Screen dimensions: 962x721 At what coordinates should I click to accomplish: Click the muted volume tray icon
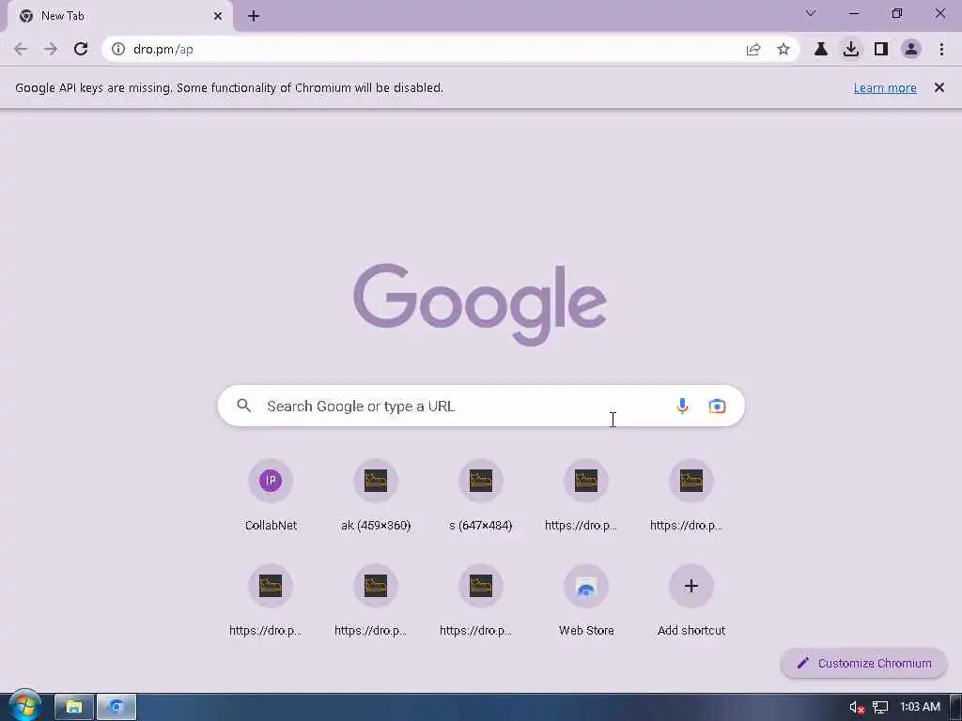pos(857,707)
